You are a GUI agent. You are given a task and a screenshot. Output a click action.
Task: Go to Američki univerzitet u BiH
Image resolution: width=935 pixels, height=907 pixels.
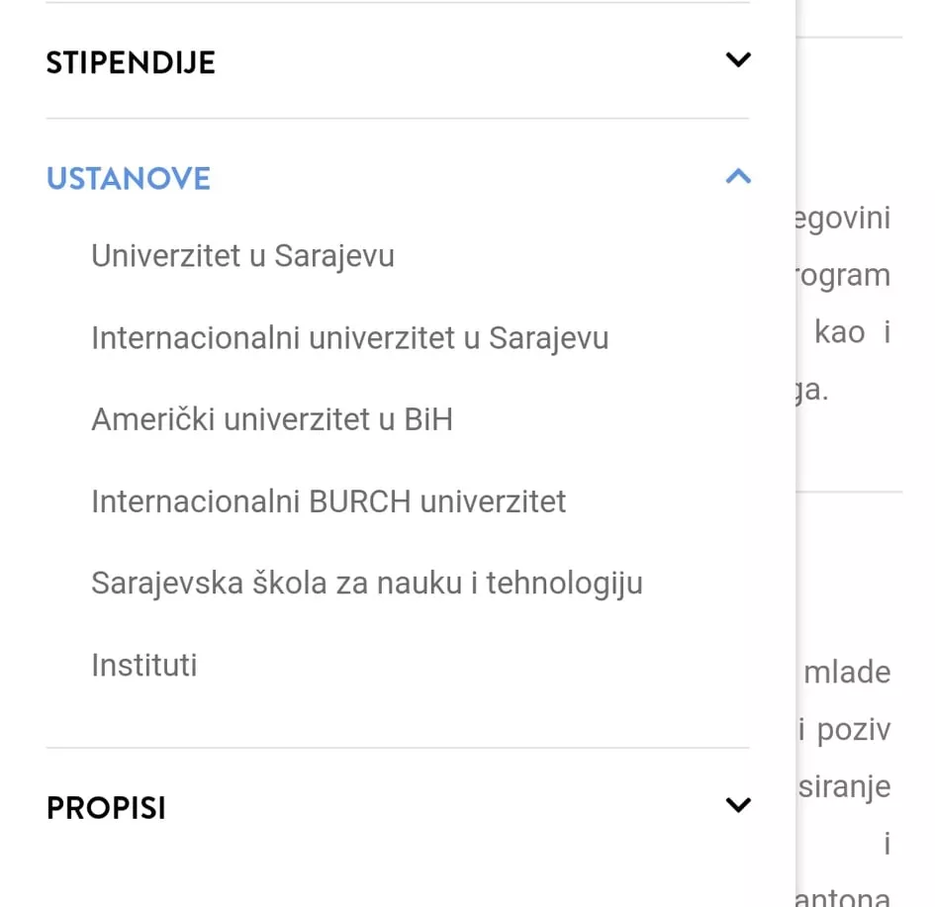(x=272, y=420)
